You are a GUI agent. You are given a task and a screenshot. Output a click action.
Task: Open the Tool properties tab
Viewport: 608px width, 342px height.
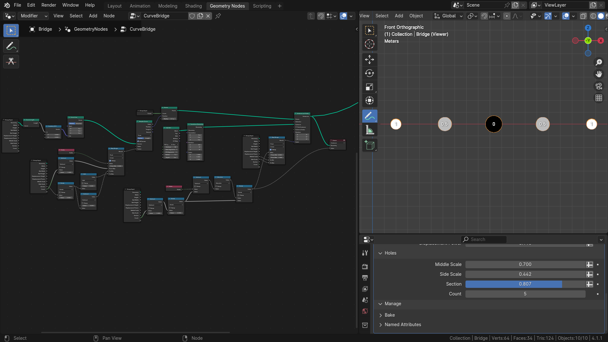coord(365,253)
